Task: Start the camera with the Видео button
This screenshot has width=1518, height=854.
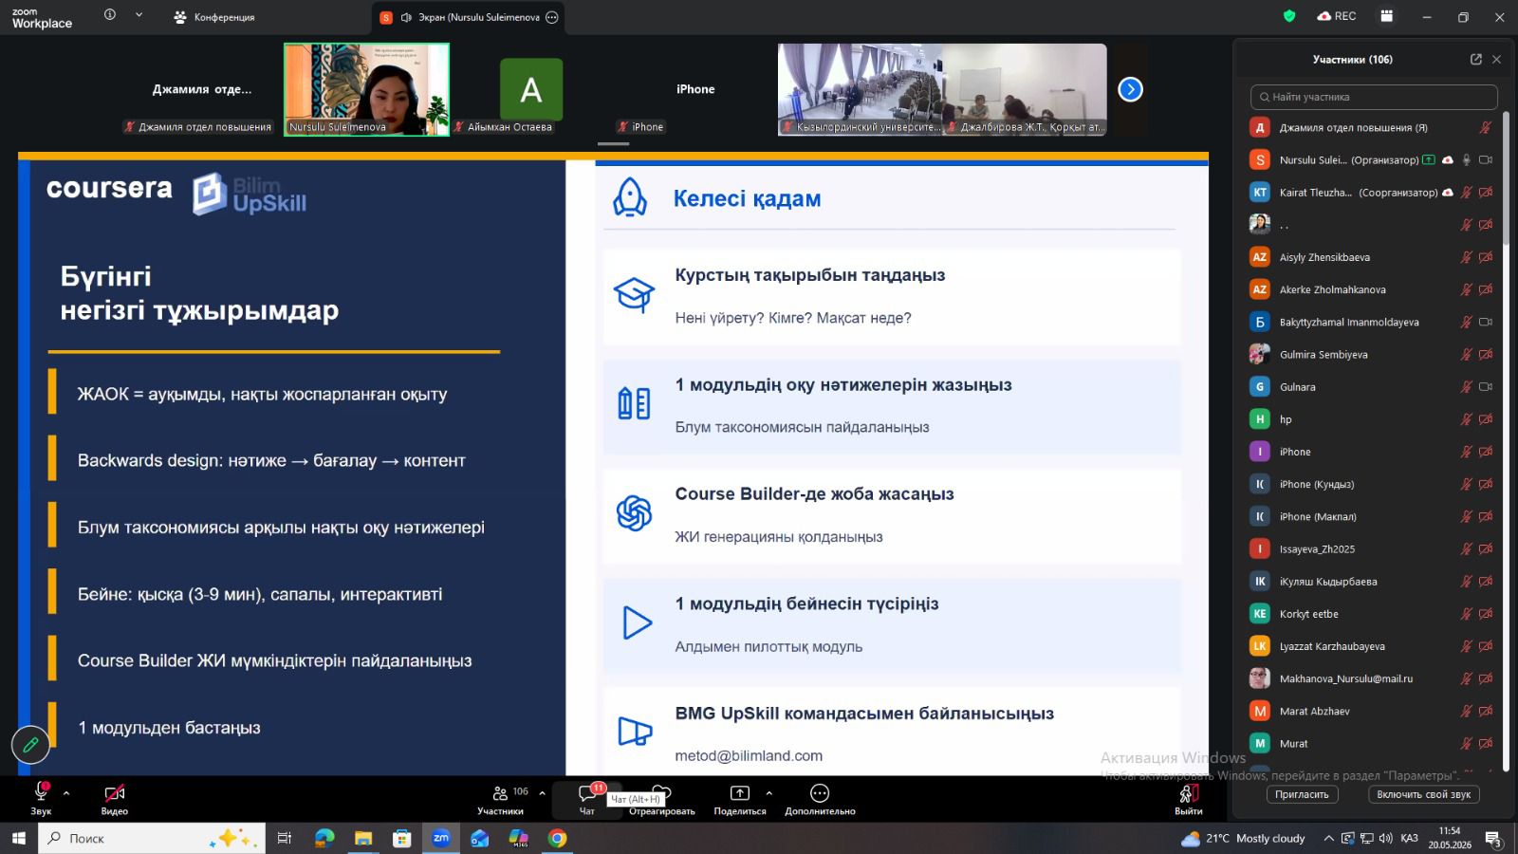Action: coord(115,798)
